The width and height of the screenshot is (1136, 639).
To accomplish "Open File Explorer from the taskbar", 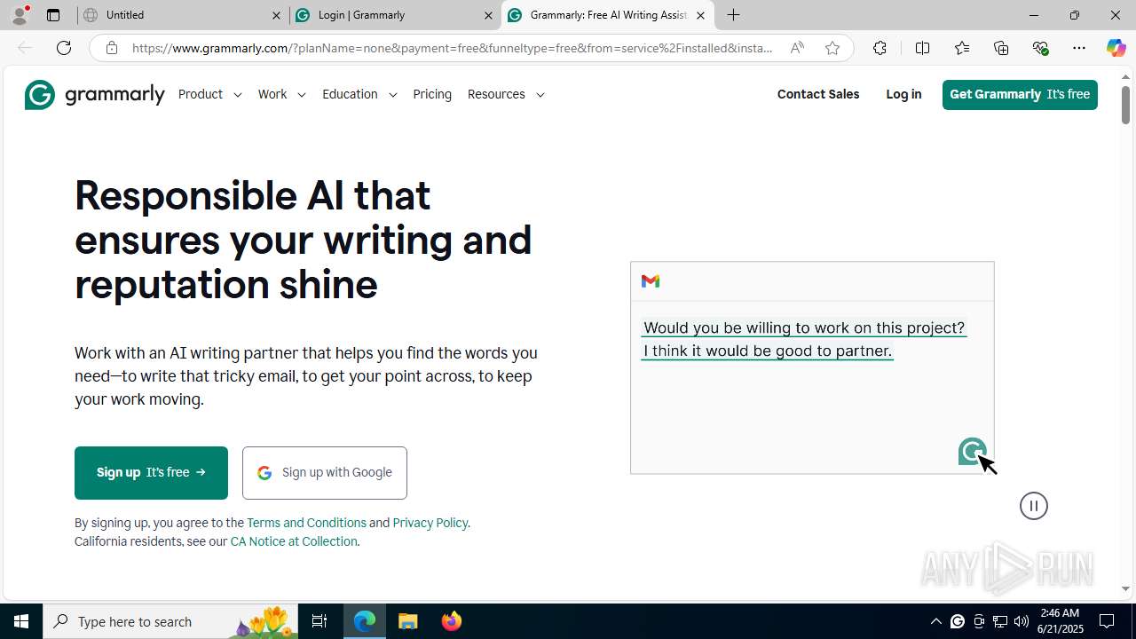I will click(407, 621).
